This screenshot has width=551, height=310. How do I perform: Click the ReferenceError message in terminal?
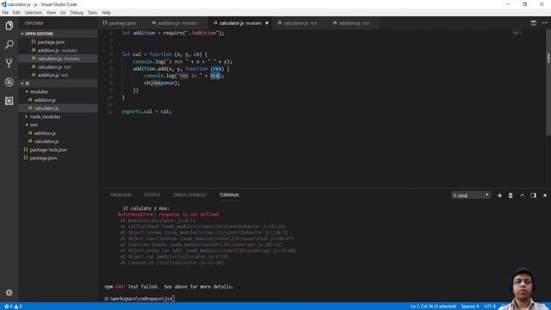pos(169,214)
